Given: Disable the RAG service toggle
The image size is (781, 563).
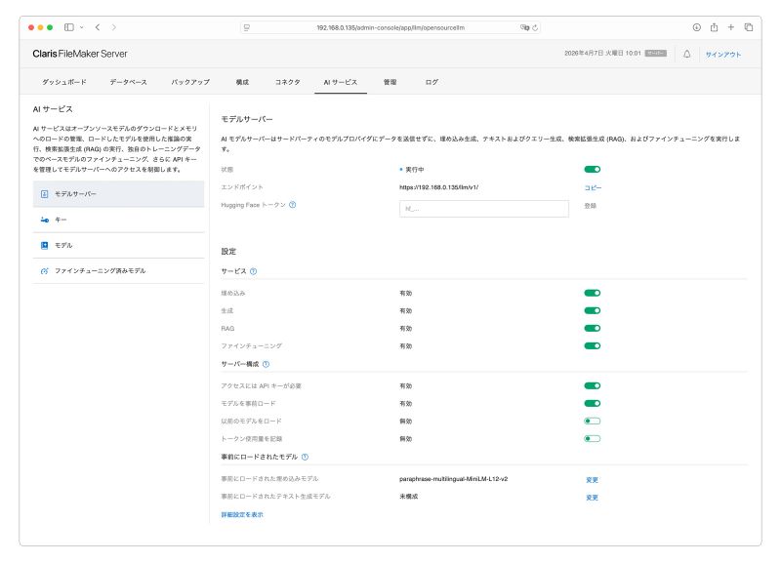Looking at the screenshot, I should coord(592,328).
